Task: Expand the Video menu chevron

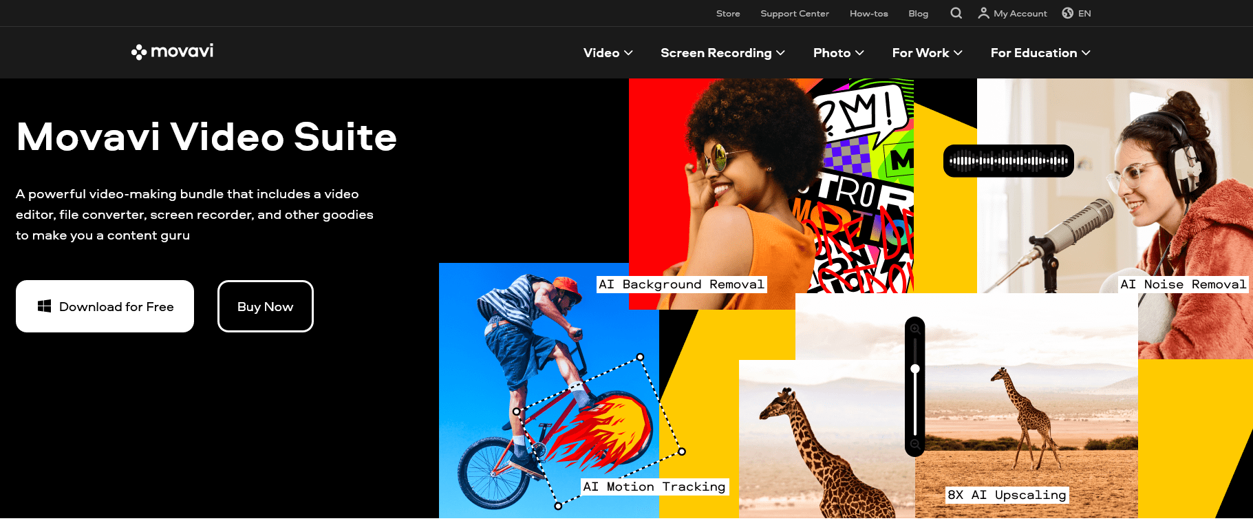Action: (x=628, y=53)
